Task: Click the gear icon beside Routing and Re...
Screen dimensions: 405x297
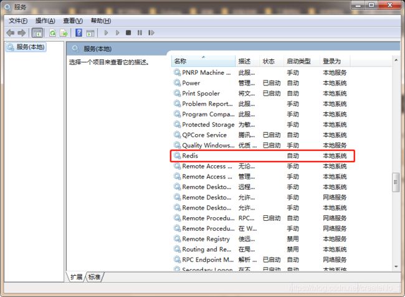Action: 177,249
